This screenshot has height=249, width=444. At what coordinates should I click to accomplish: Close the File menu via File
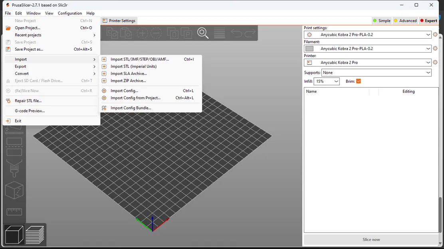pyautogui.click(x=8, y=13)
